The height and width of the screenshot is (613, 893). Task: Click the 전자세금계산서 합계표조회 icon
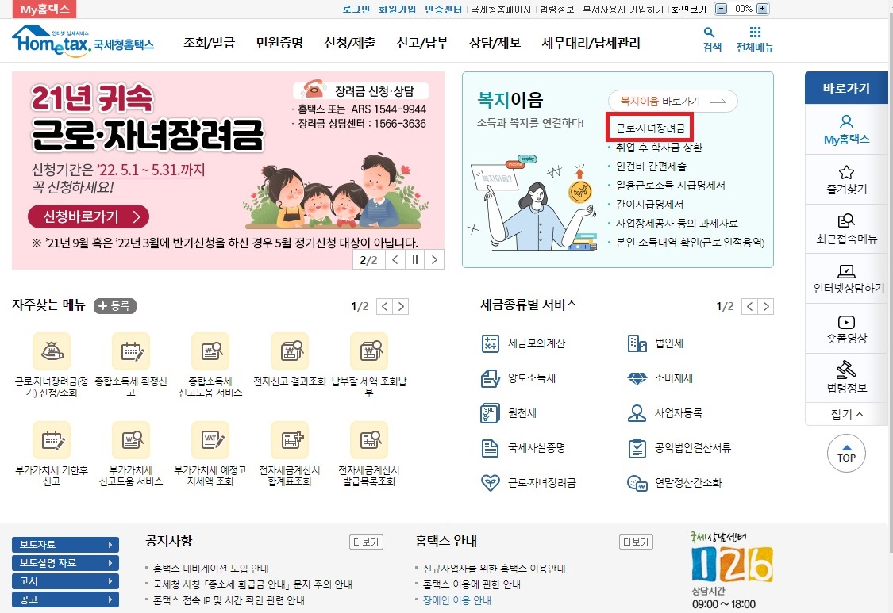[289, 440]
